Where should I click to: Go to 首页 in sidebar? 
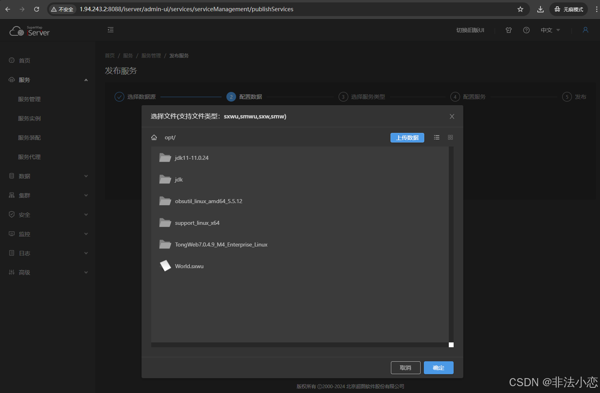tap(25, 61)
